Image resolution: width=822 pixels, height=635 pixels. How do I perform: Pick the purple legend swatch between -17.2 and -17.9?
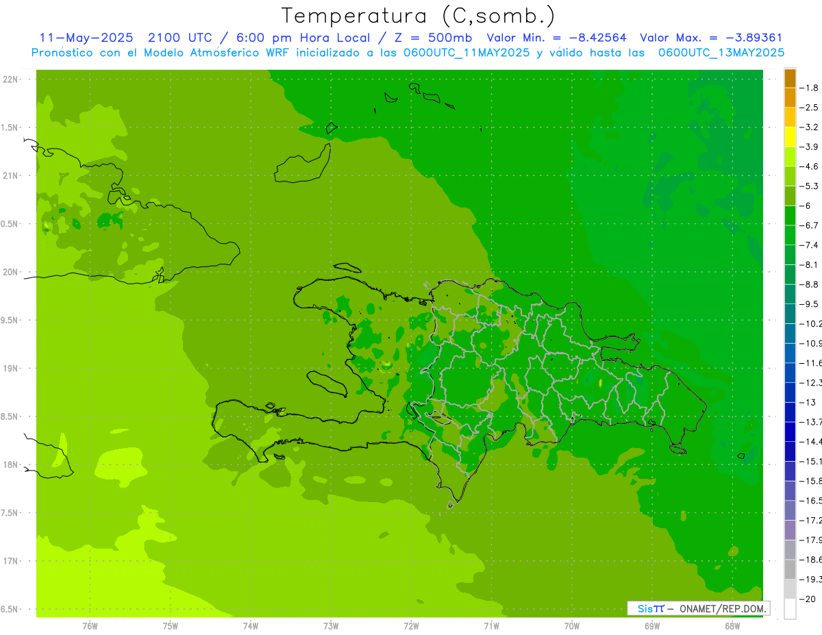pos(790,530)
